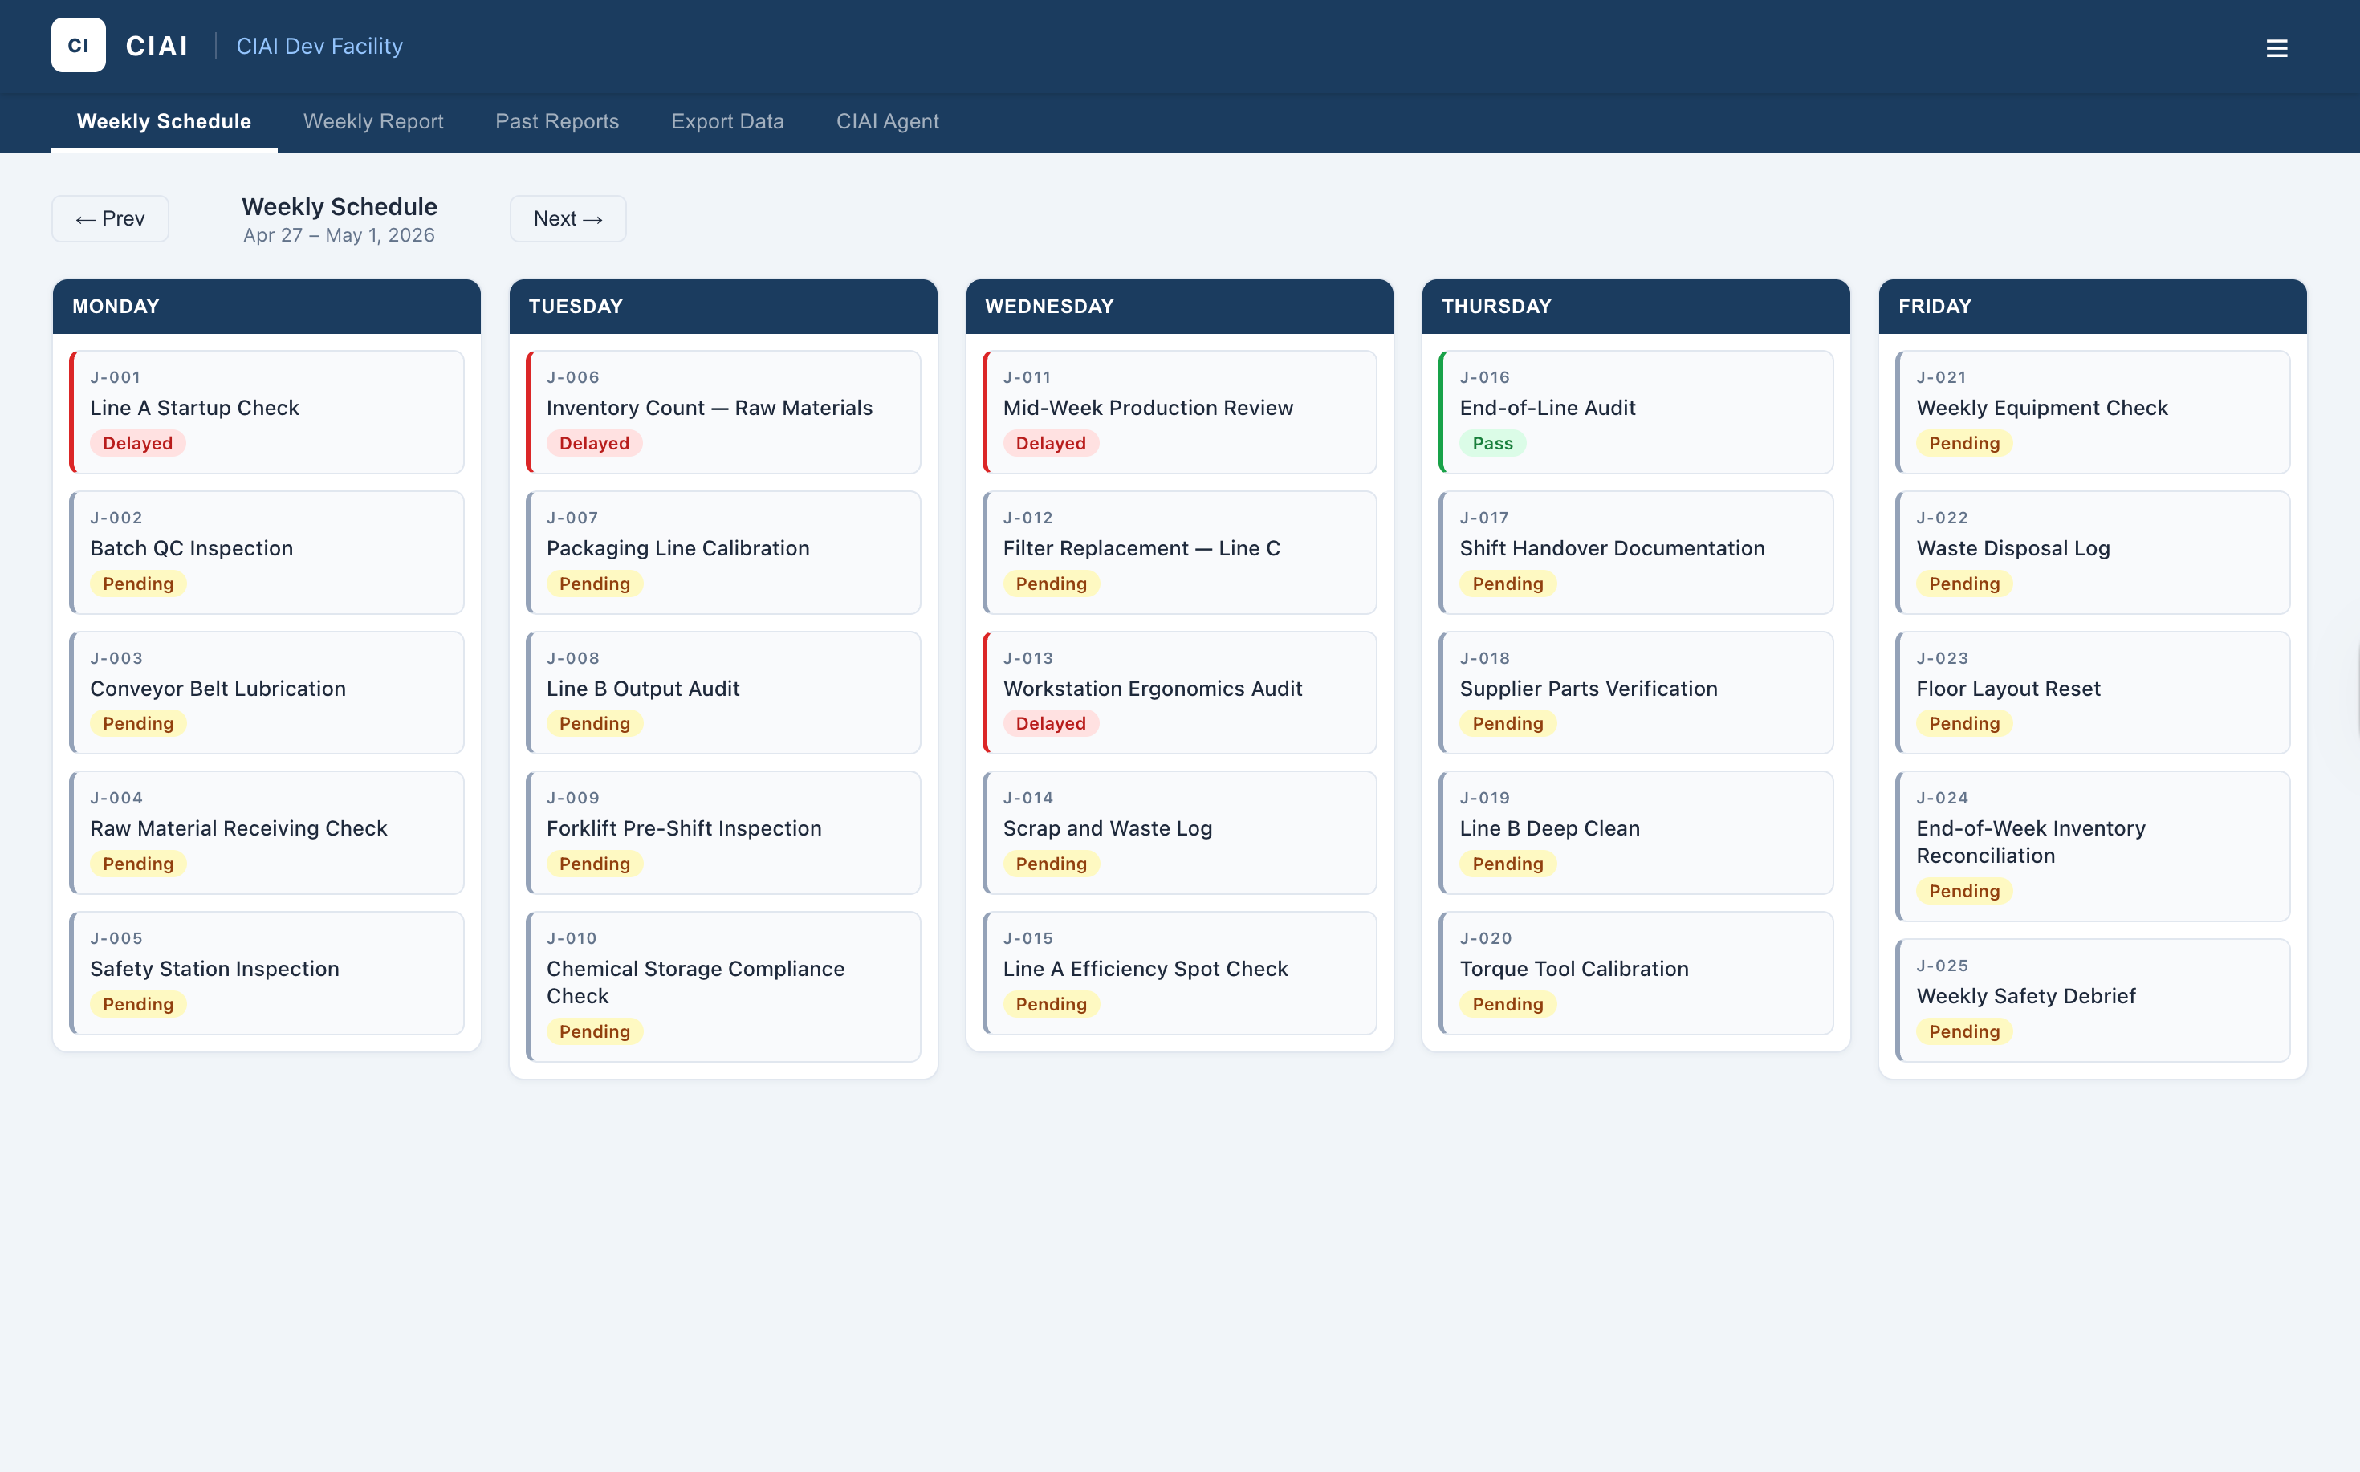Image resolution: width=2360 pixels, height=1472 pixels.
Task: Advance to next week with Next
Action: point(568,218)
